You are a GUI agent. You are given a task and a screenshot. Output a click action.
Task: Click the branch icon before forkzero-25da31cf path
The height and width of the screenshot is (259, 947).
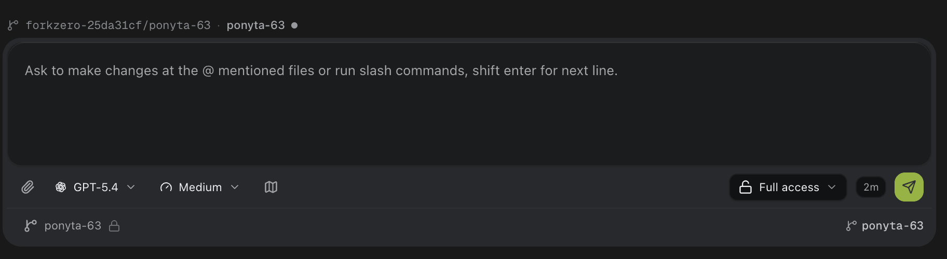coord(13,25)
